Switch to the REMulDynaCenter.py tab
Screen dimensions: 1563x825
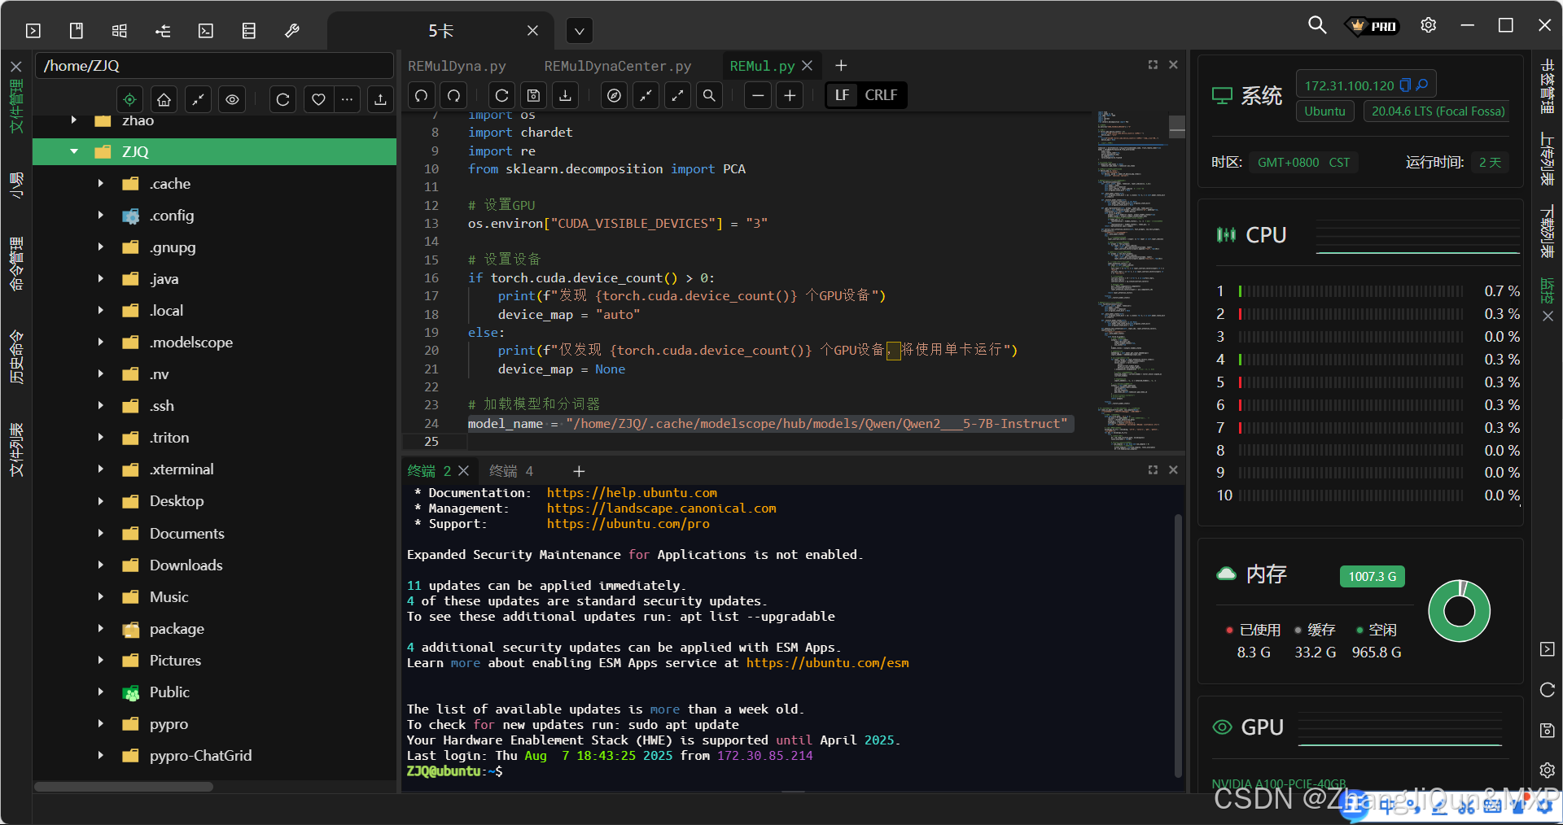click(x=617, y=66)
